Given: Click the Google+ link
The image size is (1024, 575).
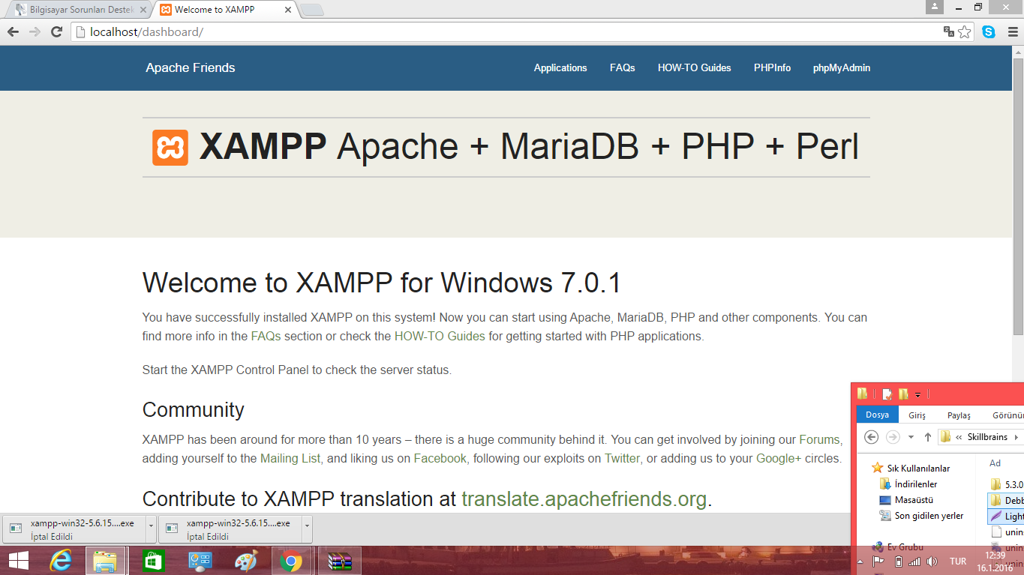Looking at the screenshot, I should tap(779, 458).
